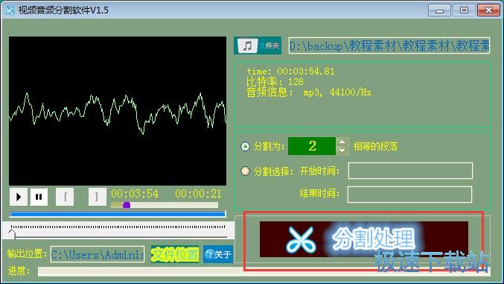The width and height of the screenshot is (504, 284).
Task: Set split end with right brace button
Action: pyautogui.click(x=97, y=197)
